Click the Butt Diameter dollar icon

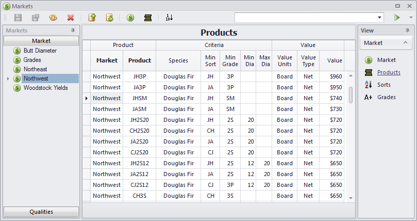click(x=17, y=51)
